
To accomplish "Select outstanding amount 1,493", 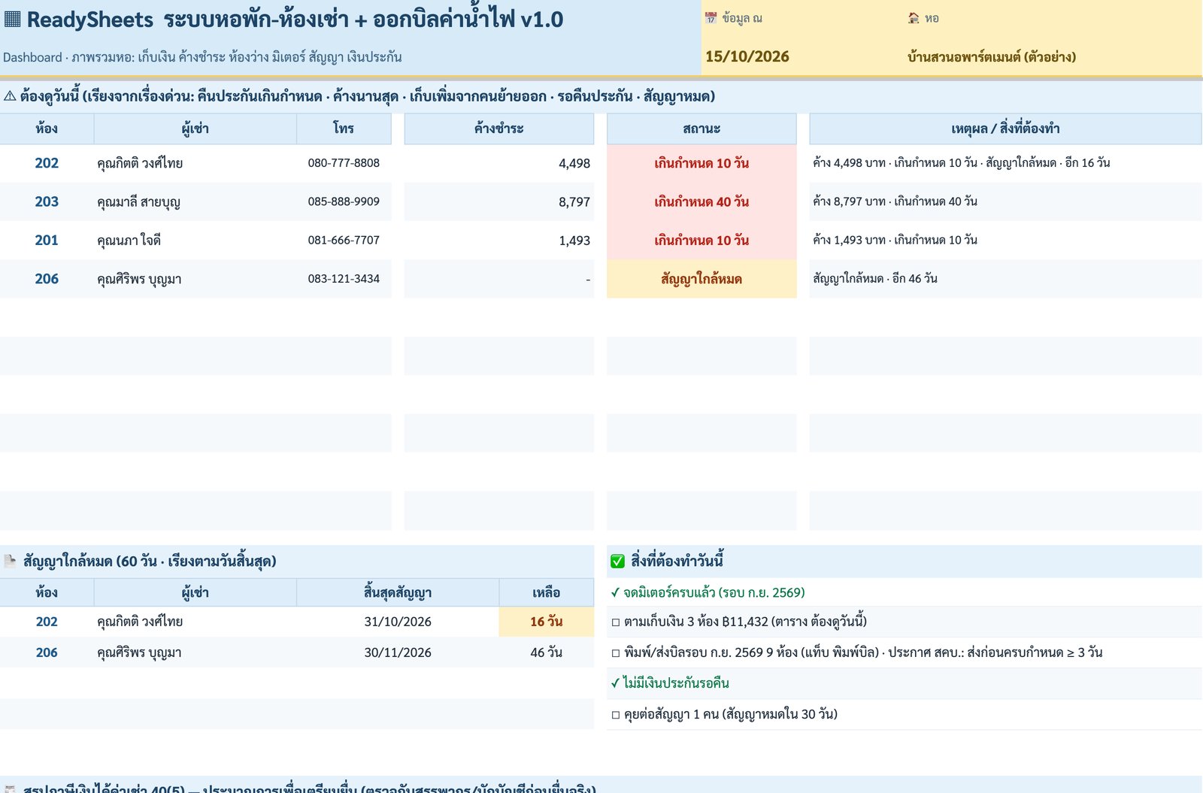I will (x=574, y=241).
